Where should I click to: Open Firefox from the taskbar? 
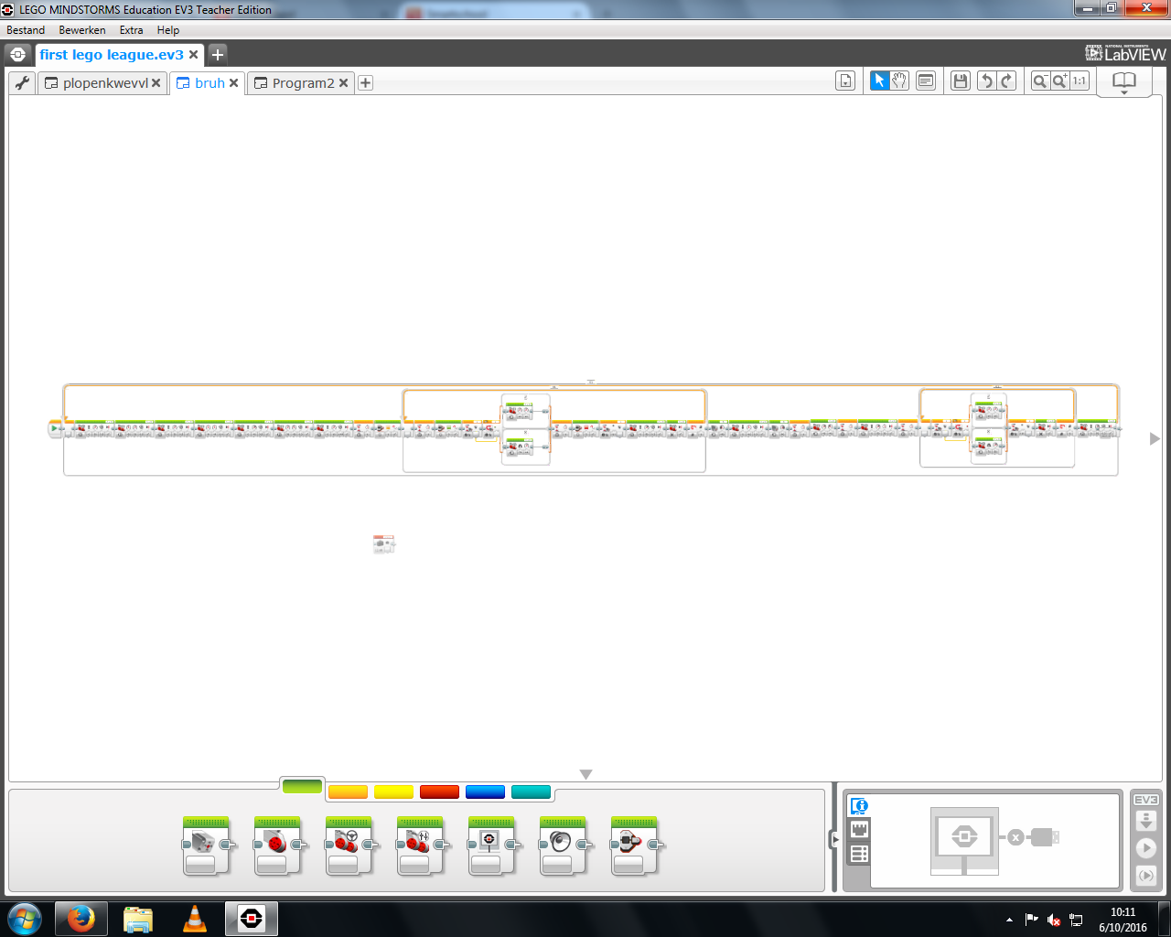(81, 919)
